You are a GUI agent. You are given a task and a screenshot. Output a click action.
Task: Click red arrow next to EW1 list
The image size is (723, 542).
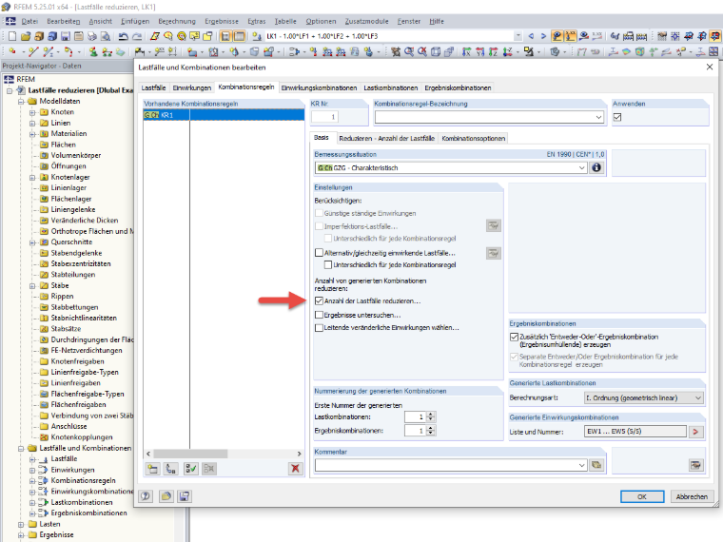[695, 432]
